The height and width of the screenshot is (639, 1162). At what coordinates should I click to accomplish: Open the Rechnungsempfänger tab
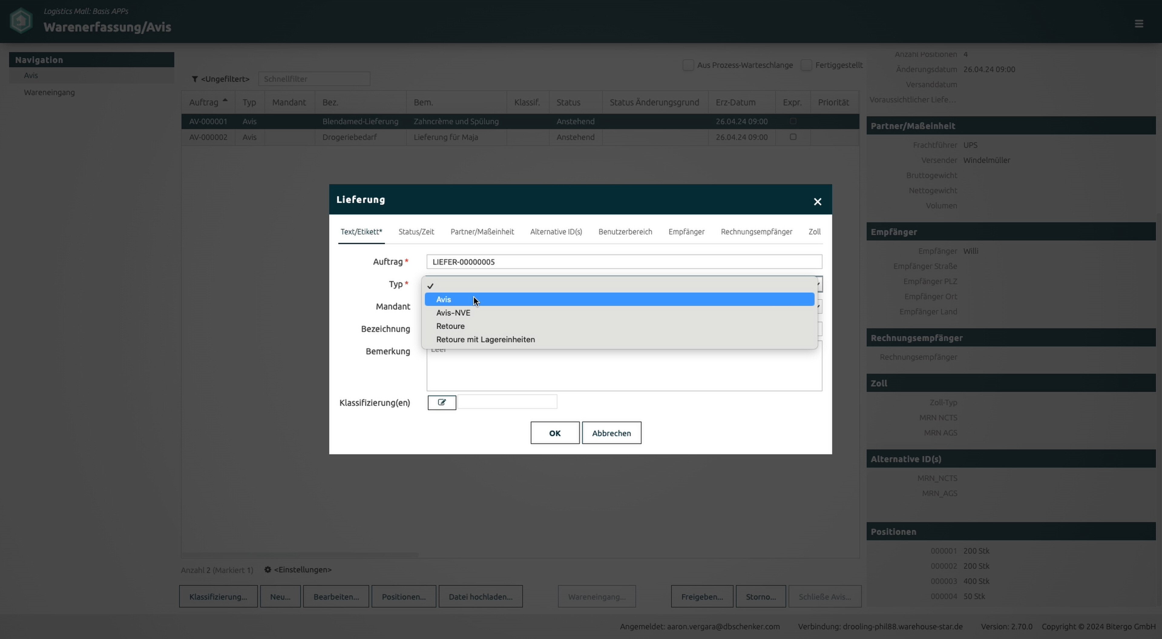click(x=757, y=232)
